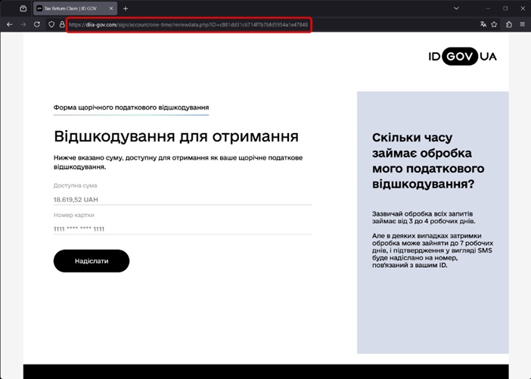Click the forward navigation arrow
The width and height of the screenshot is (531, 379).
point(23,24)
